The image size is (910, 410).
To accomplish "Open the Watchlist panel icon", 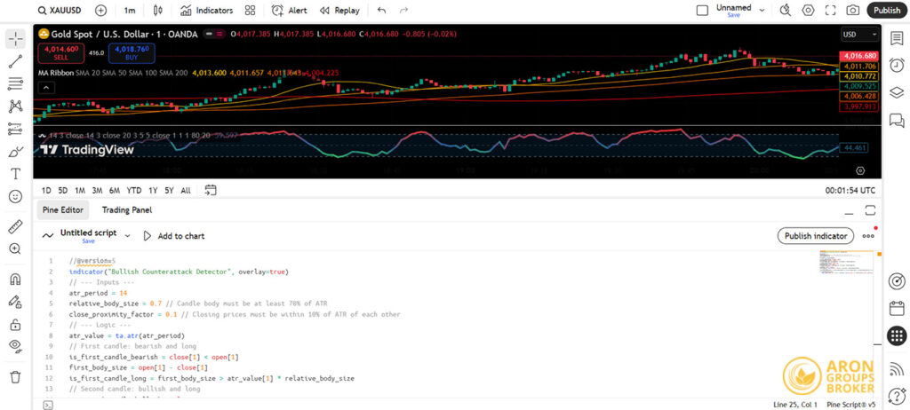I will tap(897, 36).
